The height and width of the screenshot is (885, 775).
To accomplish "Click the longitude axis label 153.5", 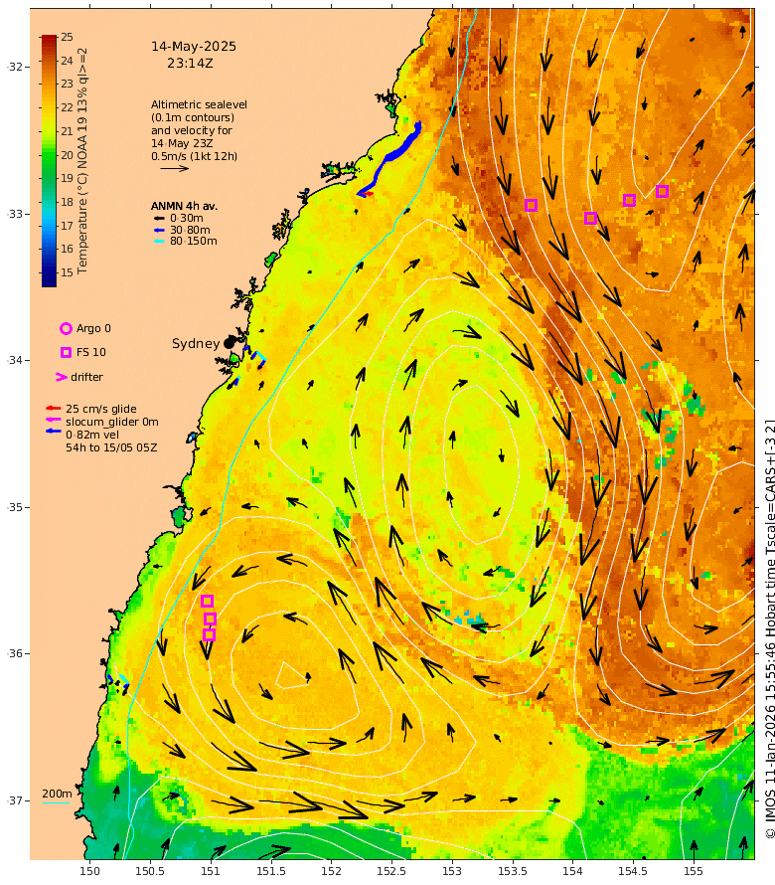I will 512,871.
